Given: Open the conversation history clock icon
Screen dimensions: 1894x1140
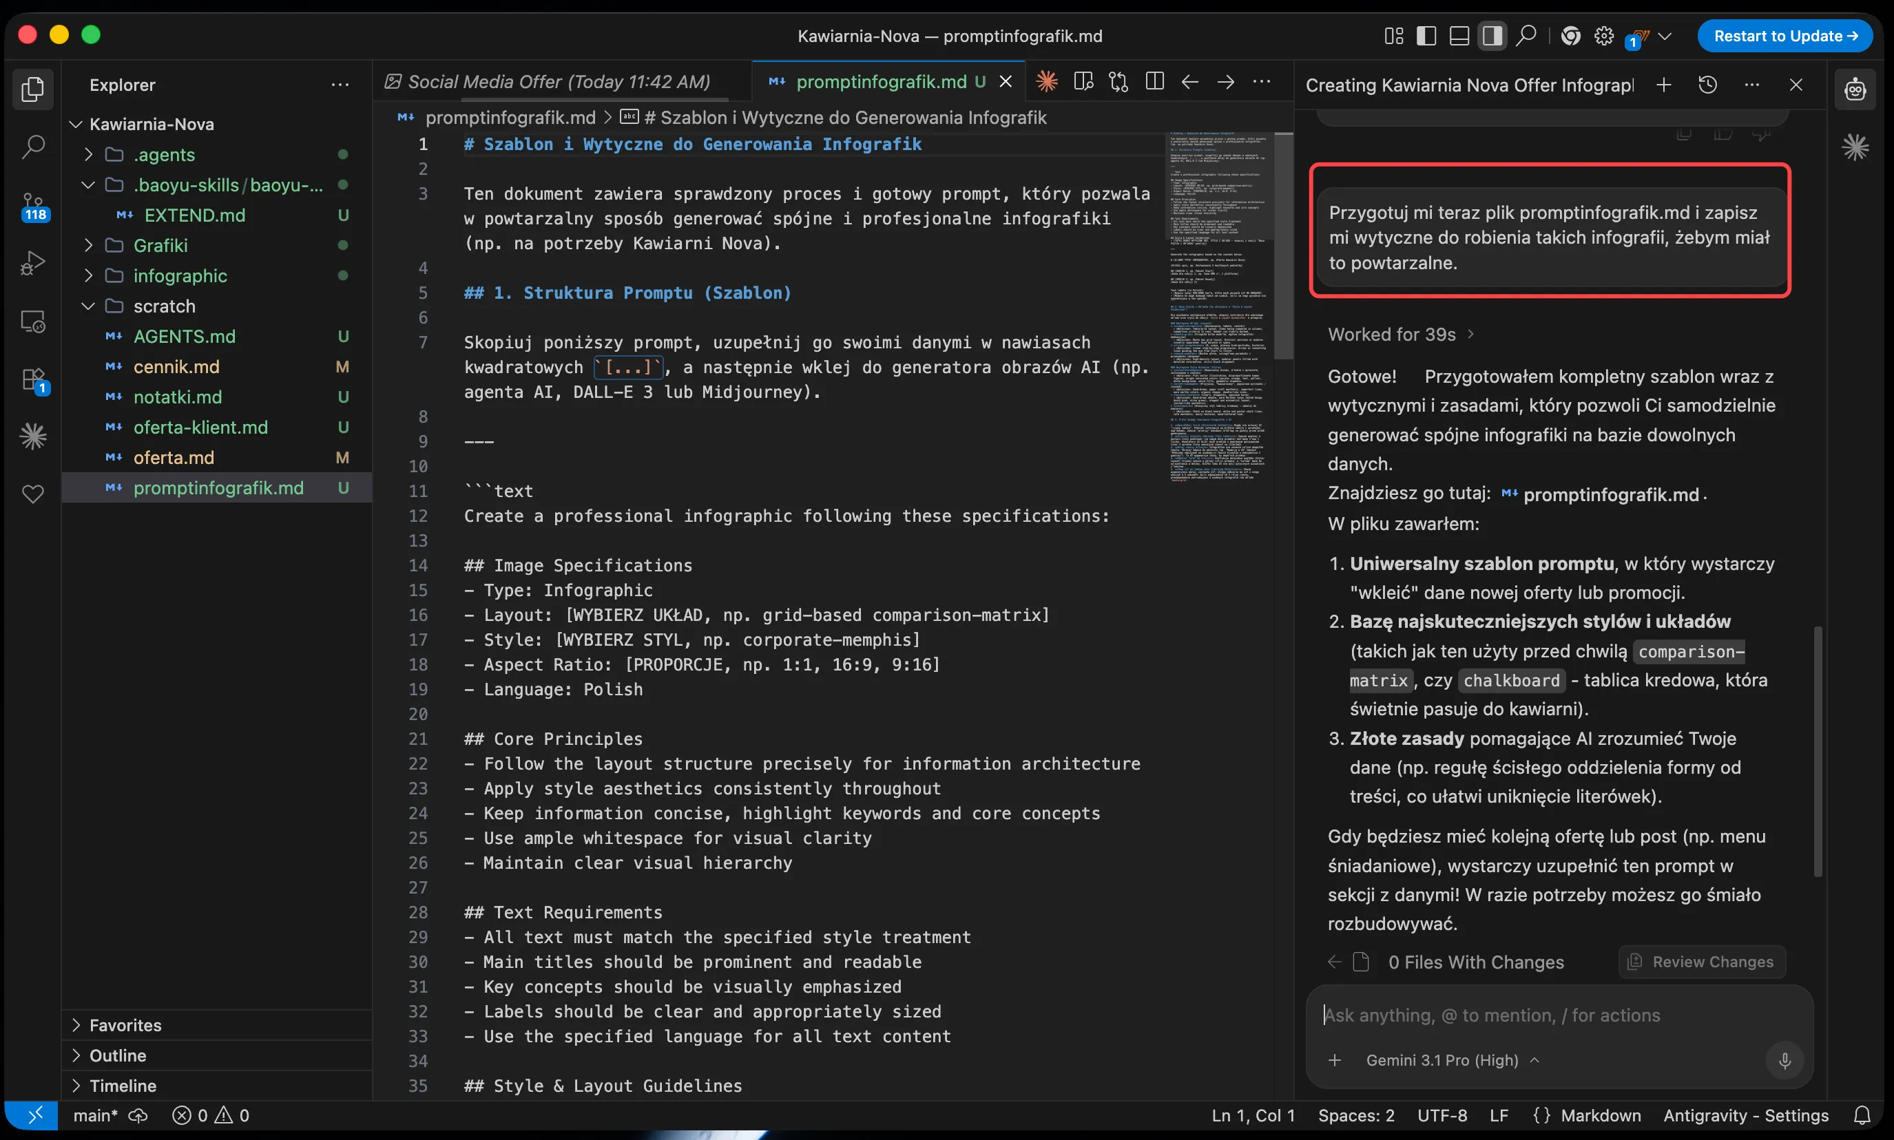Looking at the screenshot, I should 1707,85.
